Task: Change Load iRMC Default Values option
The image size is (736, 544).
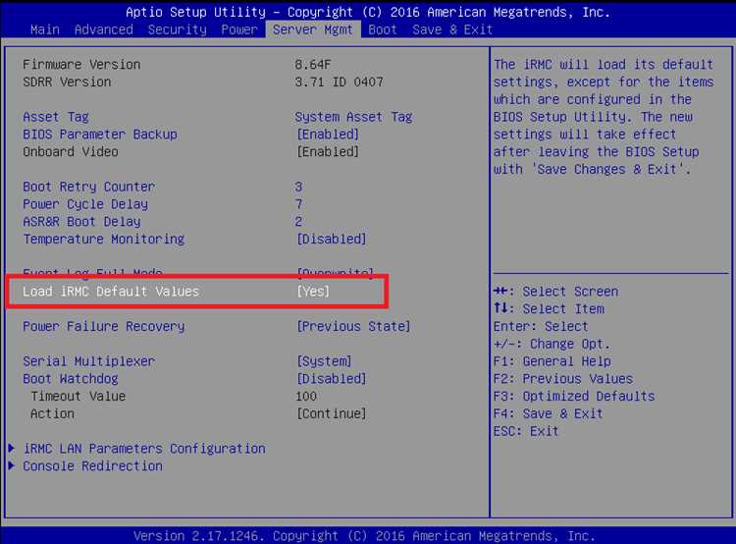Action: [x=313, y=292]
